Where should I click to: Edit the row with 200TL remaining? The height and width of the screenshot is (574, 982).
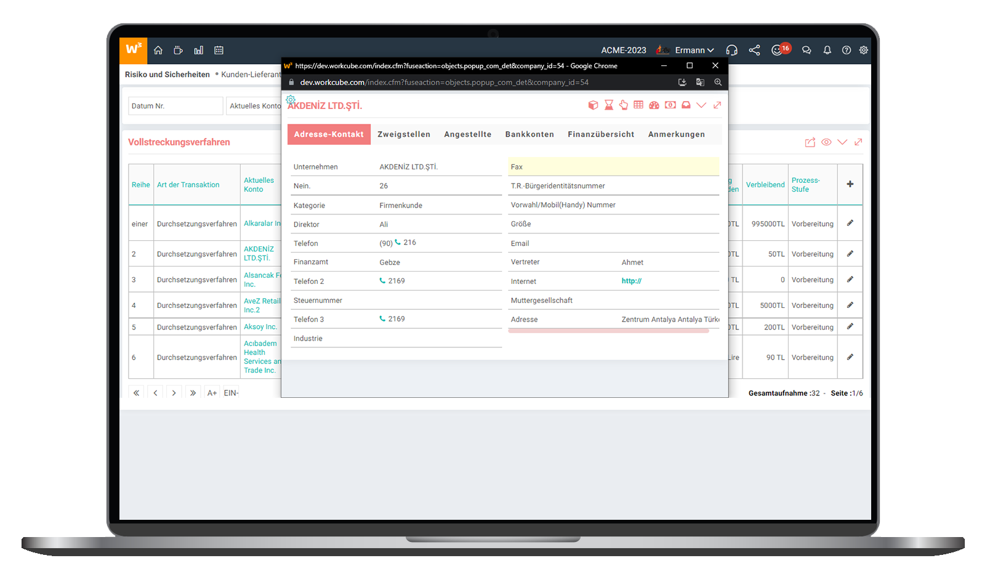click(x=850, y=326)
